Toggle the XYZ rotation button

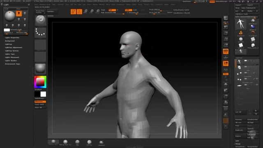(226, 74)
